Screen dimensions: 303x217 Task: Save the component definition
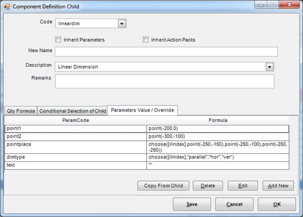click(191, 204)
